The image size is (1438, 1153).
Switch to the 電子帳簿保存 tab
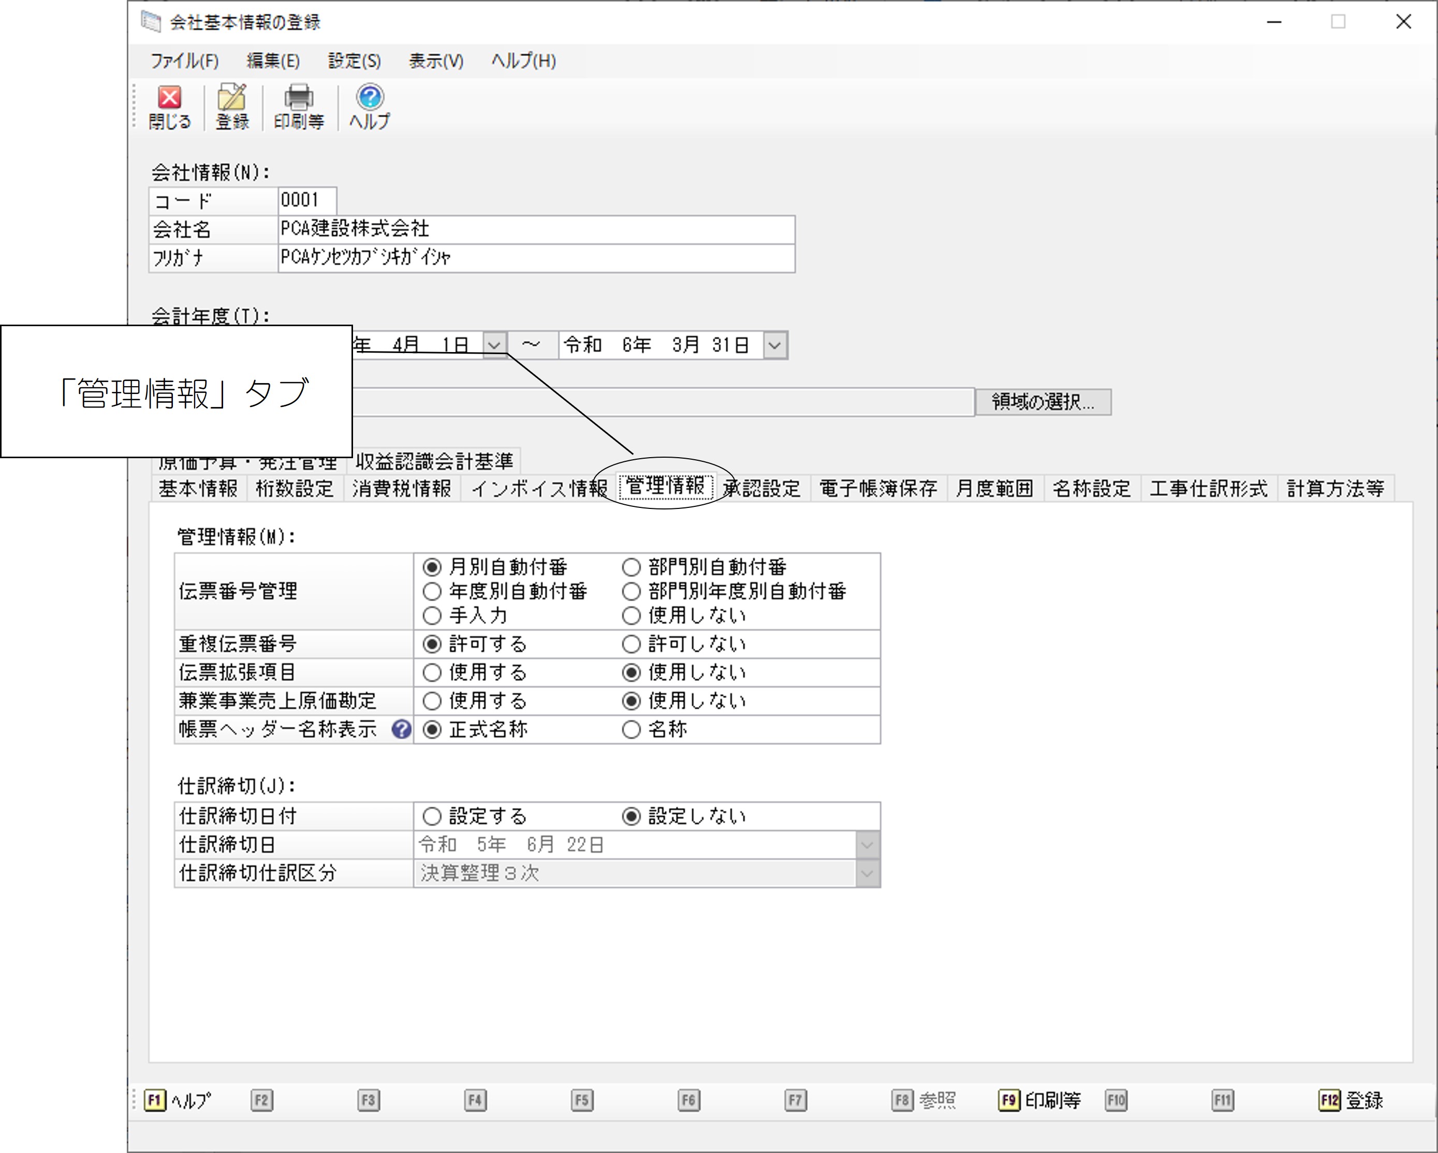pyautogui.click(x=878, y=488)
